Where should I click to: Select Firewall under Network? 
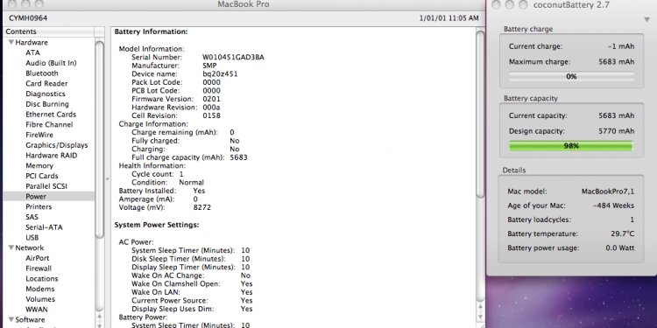(x=39, y=269)
